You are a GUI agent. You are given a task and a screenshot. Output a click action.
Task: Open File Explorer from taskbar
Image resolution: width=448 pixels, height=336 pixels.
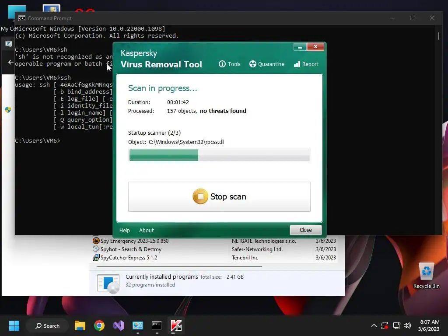(80, 325)
